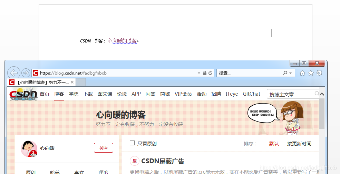Maximize the browser window

point(304,64)
